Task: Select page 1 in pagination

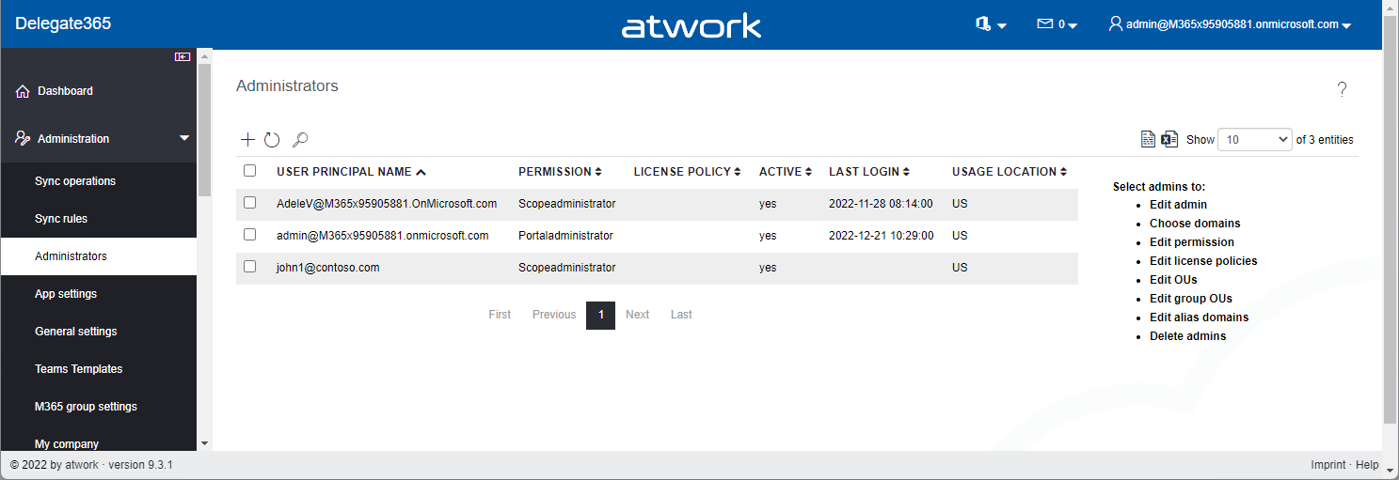Action: (600, 315)
